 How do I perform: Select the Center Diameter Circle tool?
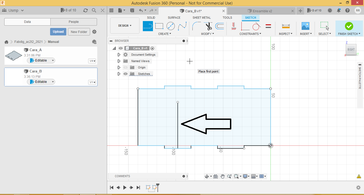[171, 26]
